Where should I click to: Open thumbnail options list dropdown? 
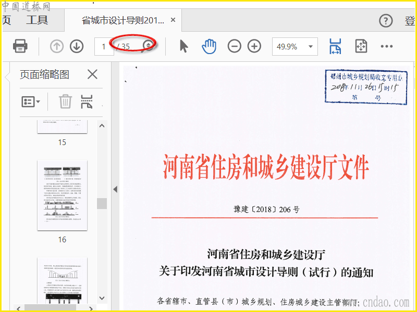pyautogui.click(x=31, y=101)
